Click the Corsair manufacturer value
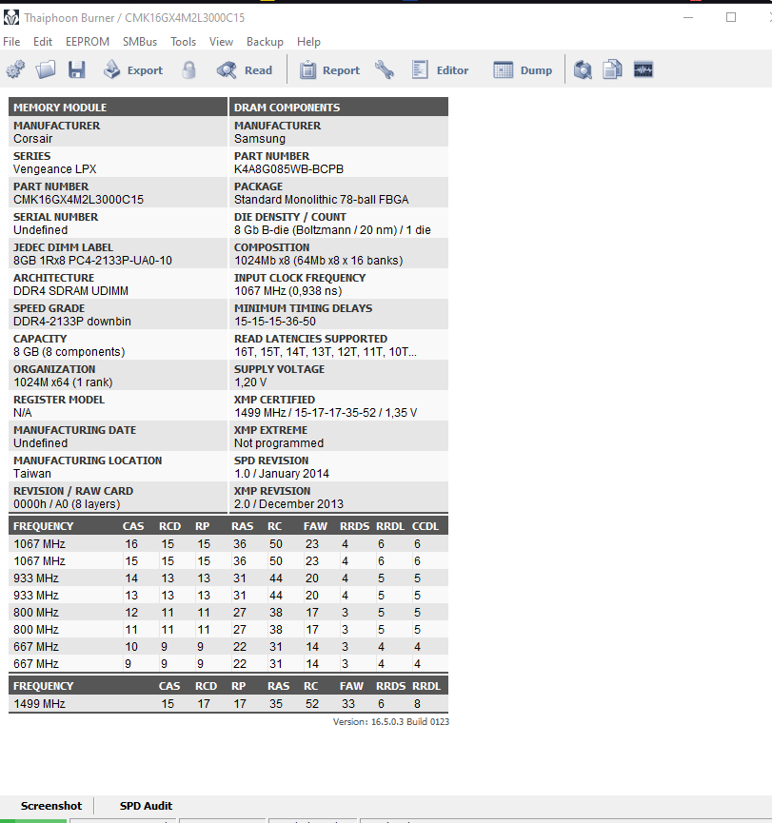 (33, 139)
